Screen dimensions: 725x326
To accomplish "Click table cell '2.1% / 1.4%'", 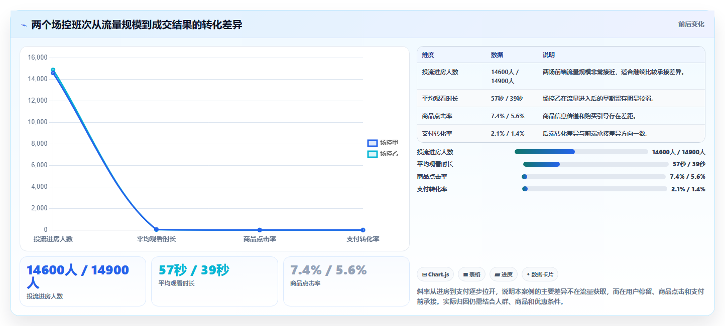I will [508, 134].
